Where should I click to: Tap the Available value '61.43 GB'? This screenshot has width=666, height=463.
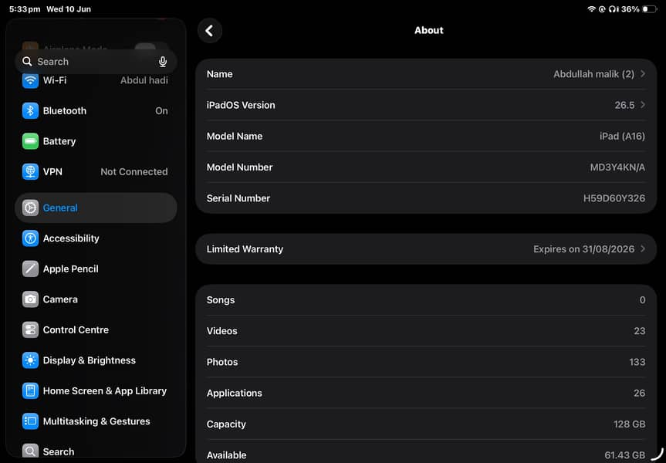[x=624, y=455]
